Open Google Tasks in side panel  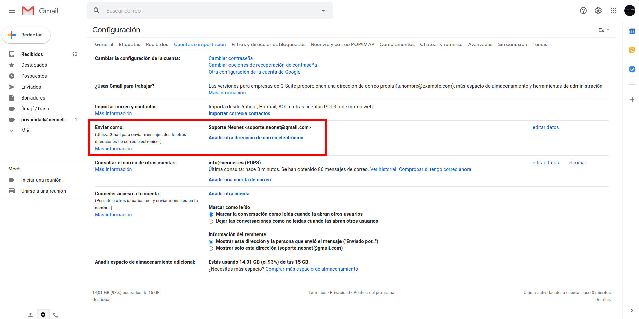tap(632, 69)
